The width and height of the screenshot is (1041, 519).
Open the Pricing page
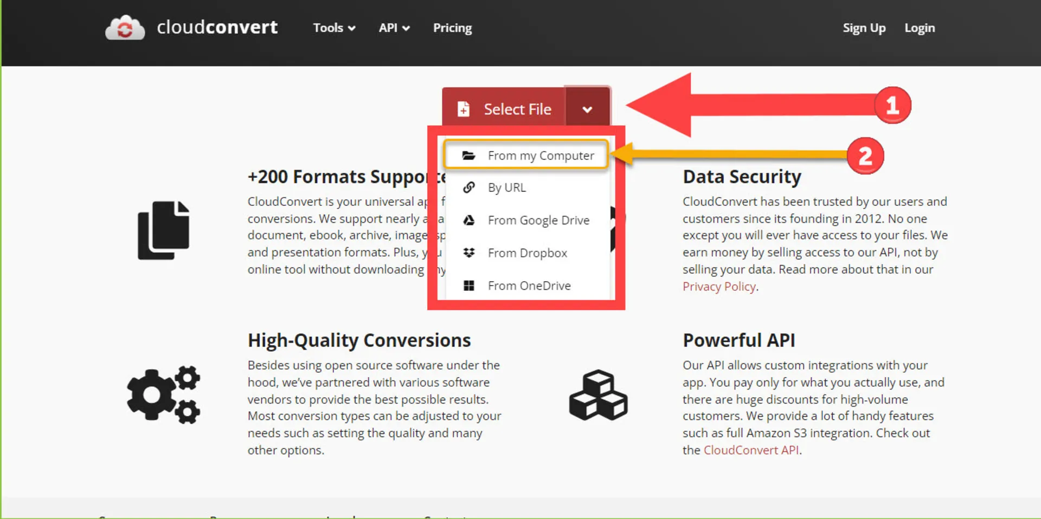point(452,28)
